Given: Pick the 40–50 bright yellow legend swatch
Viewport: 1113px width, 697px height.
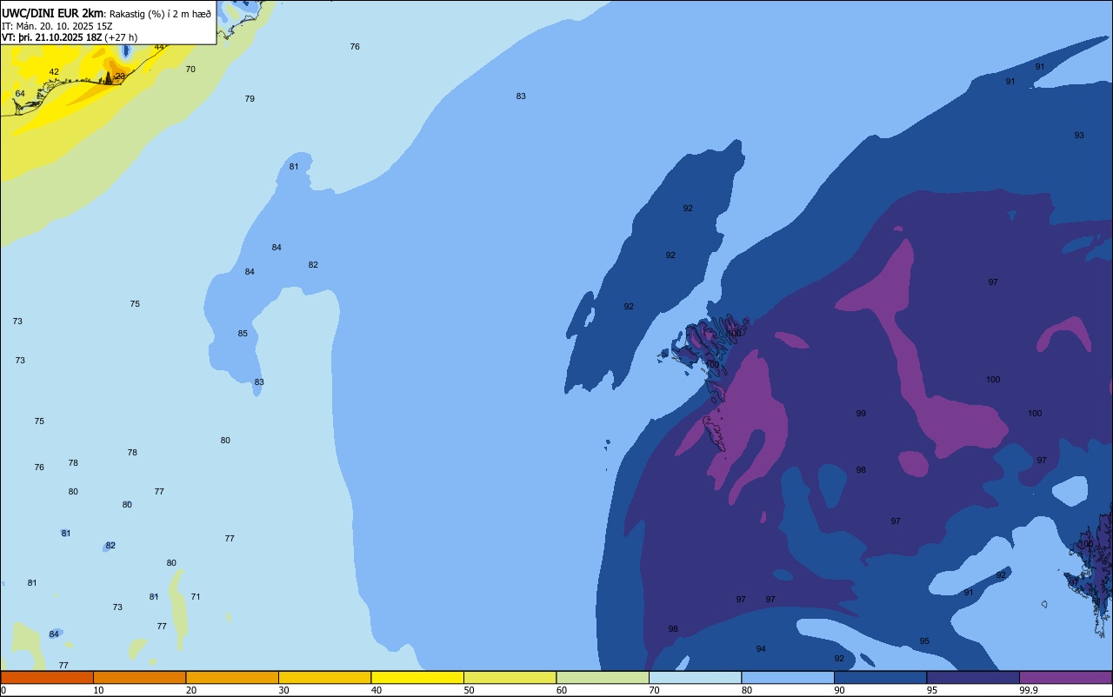Looking at the screenshot, I should click(417, 677).
